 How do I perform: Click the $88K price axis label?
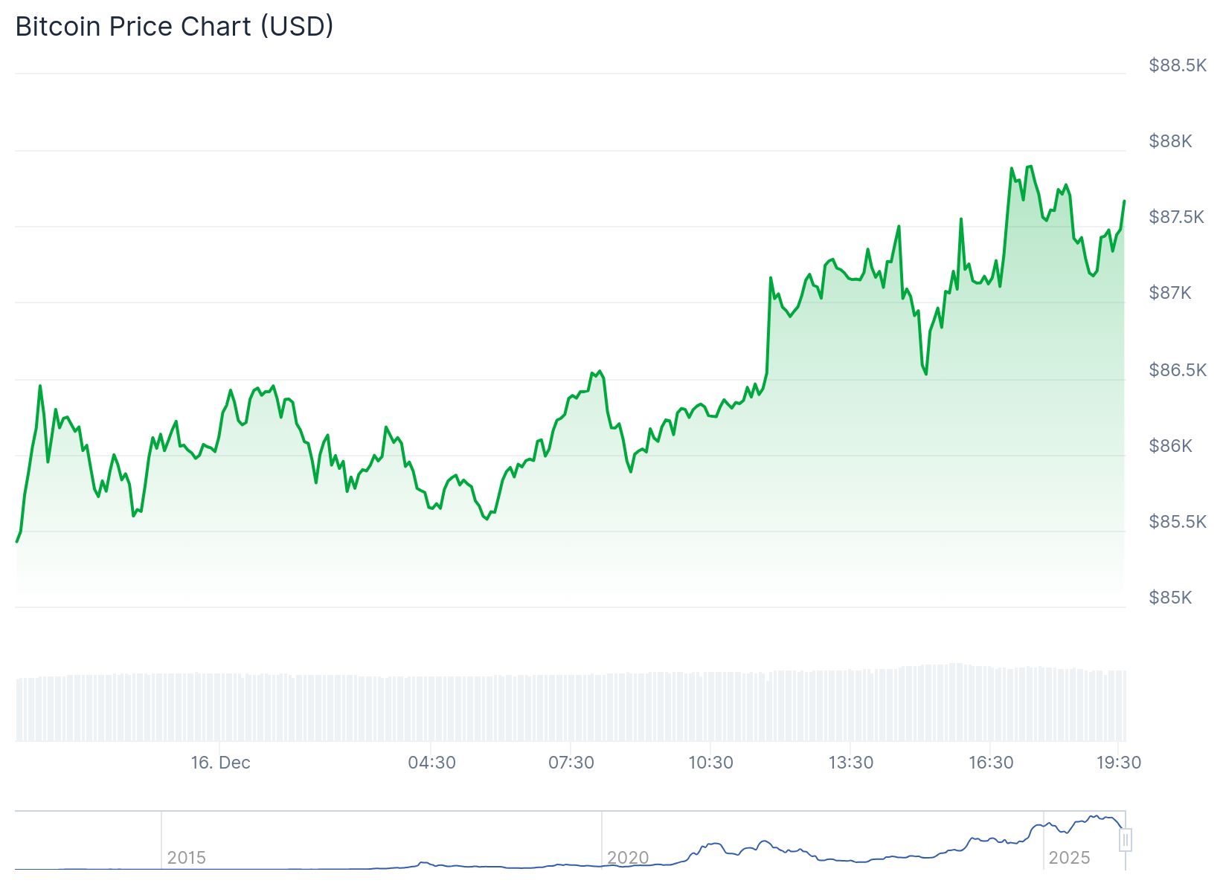pyautogui.click(x=1170, y=141)
